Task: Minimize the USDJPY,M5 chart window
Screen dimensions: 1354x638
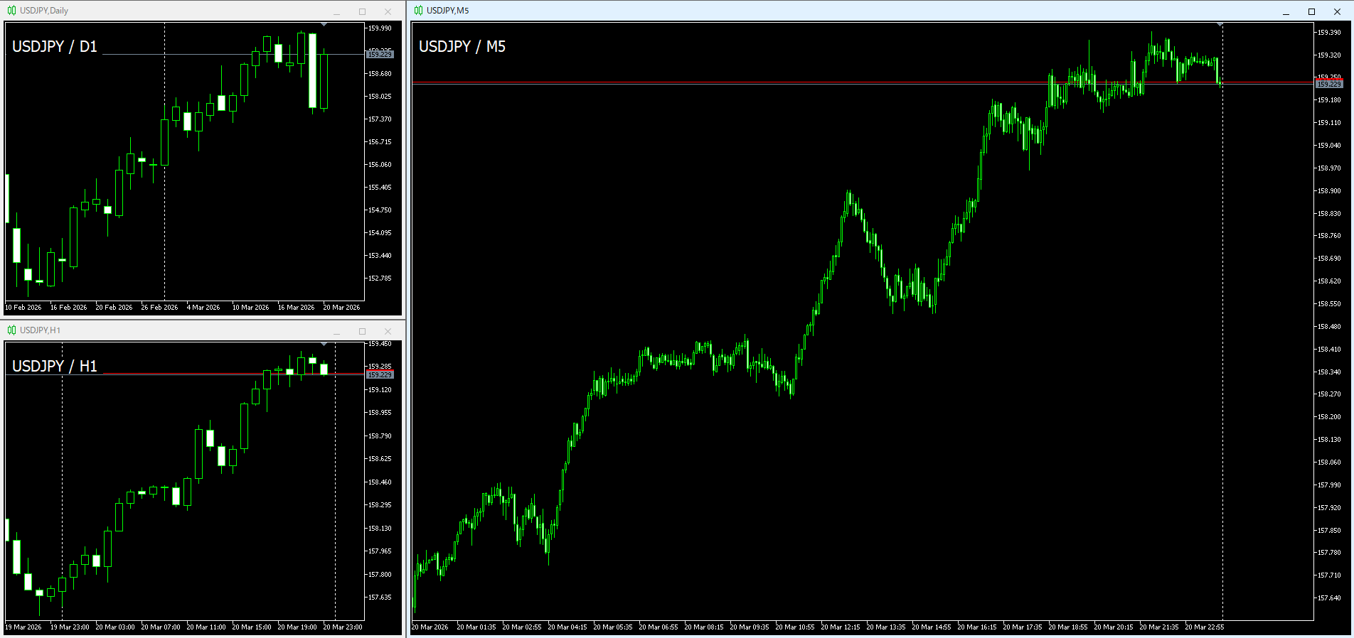Action: point(1286,11)
